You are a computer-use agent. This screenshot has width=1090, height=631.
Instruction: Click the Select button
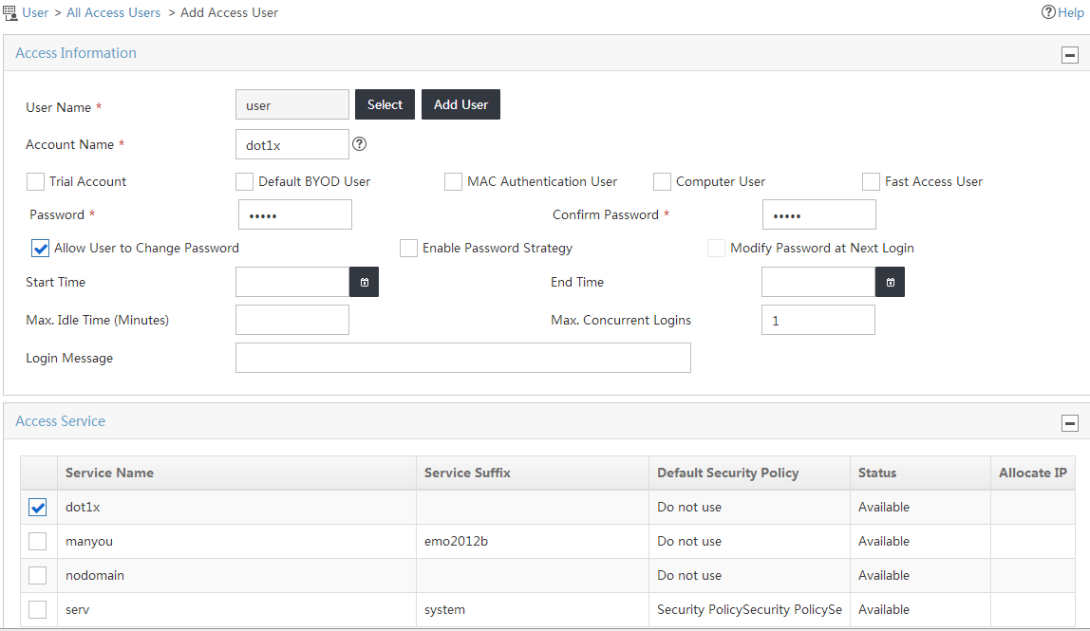[x=385, y=104]
